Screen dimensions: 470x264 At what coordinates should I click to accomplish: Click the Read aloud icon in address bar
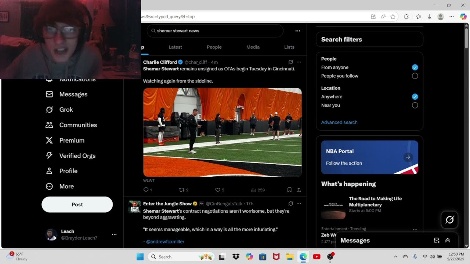(383, 16)
